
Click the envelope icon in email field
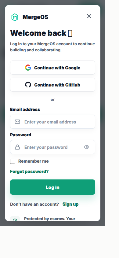tap(17, 122)
